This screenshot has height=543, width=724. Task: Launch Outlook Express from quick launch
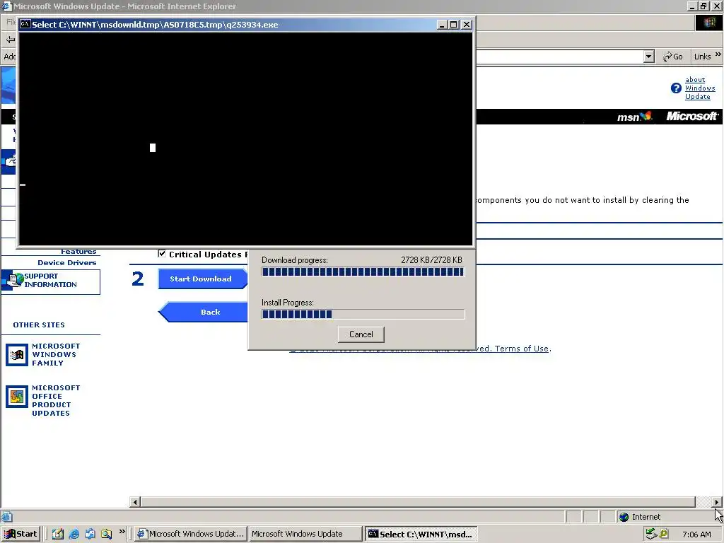(90, 534)
